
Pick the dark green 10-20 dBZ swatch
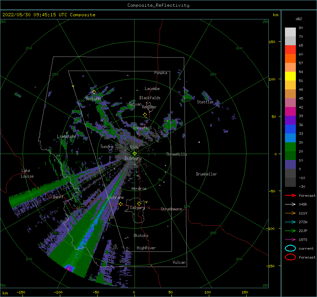point(290,156)
